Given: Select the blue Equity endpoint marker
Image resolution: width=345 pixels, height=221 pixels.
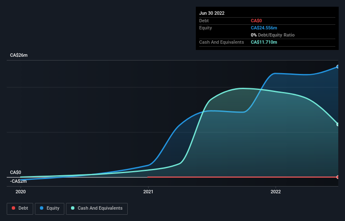Looking at the screenshot, I should 338,67.
